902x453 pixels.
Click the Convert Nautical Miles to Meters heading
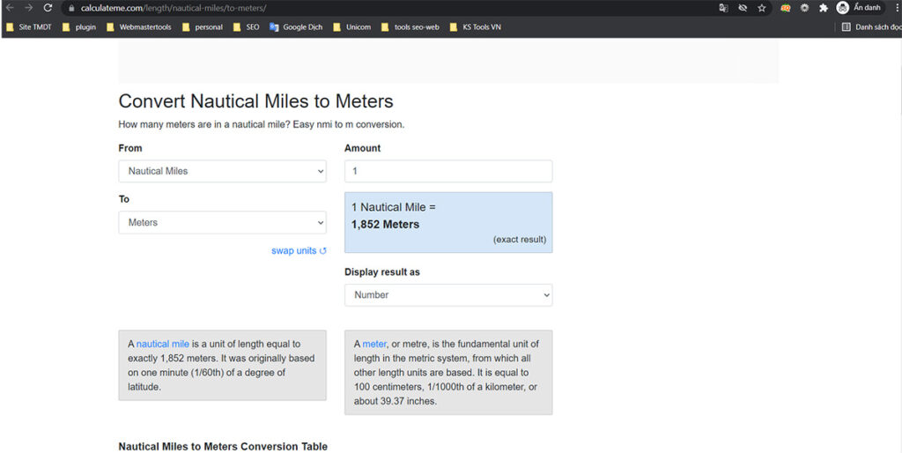click(256, 101)
